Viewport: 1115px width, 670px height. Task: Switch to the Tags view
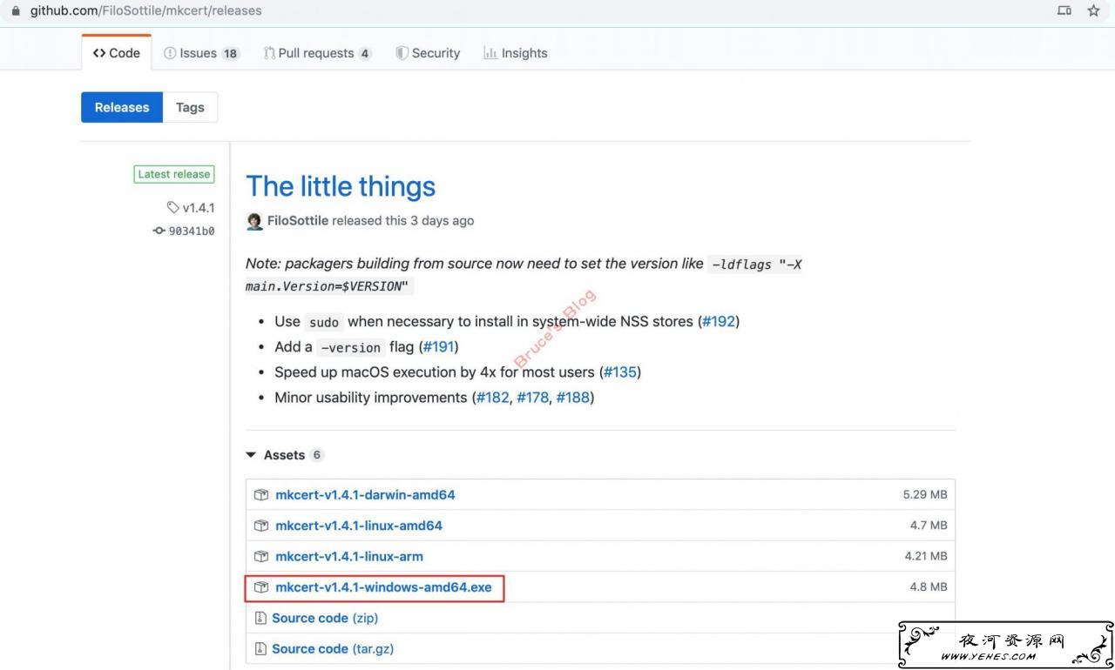point(190,107)
